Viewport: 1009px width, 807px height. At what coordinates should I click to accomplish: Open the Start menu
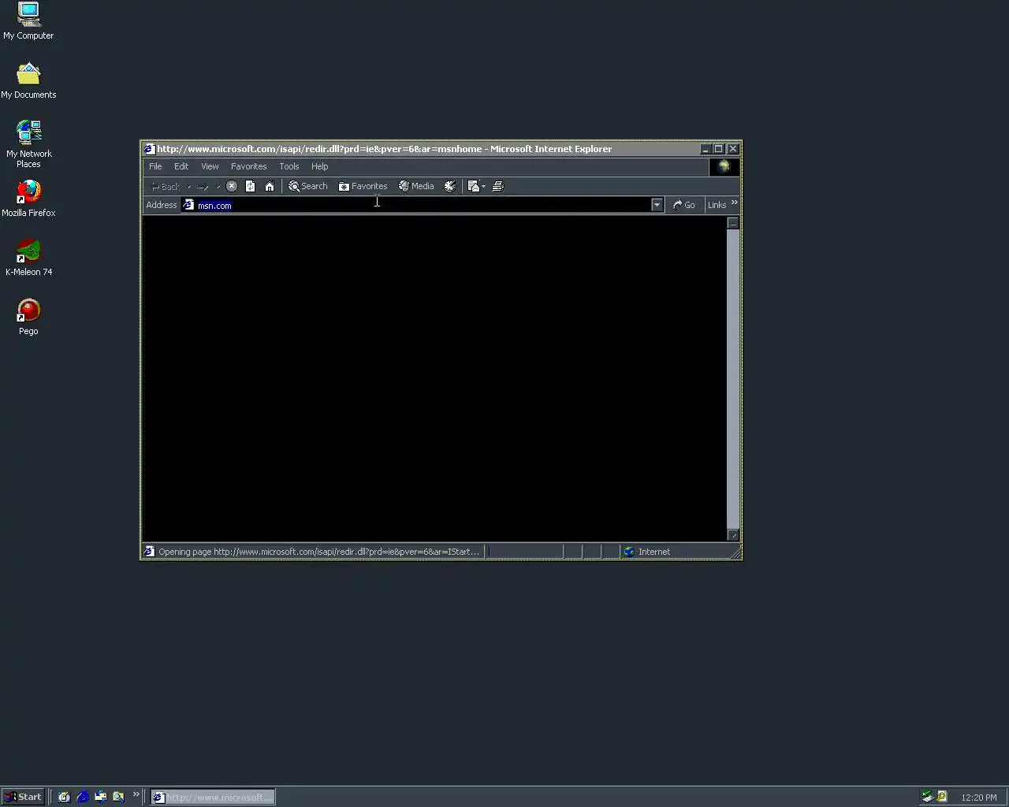(x=23, y=797)
